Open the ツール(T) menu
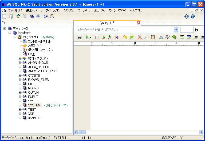The width and height of the screenshot is (205, 141). (84, 10)
